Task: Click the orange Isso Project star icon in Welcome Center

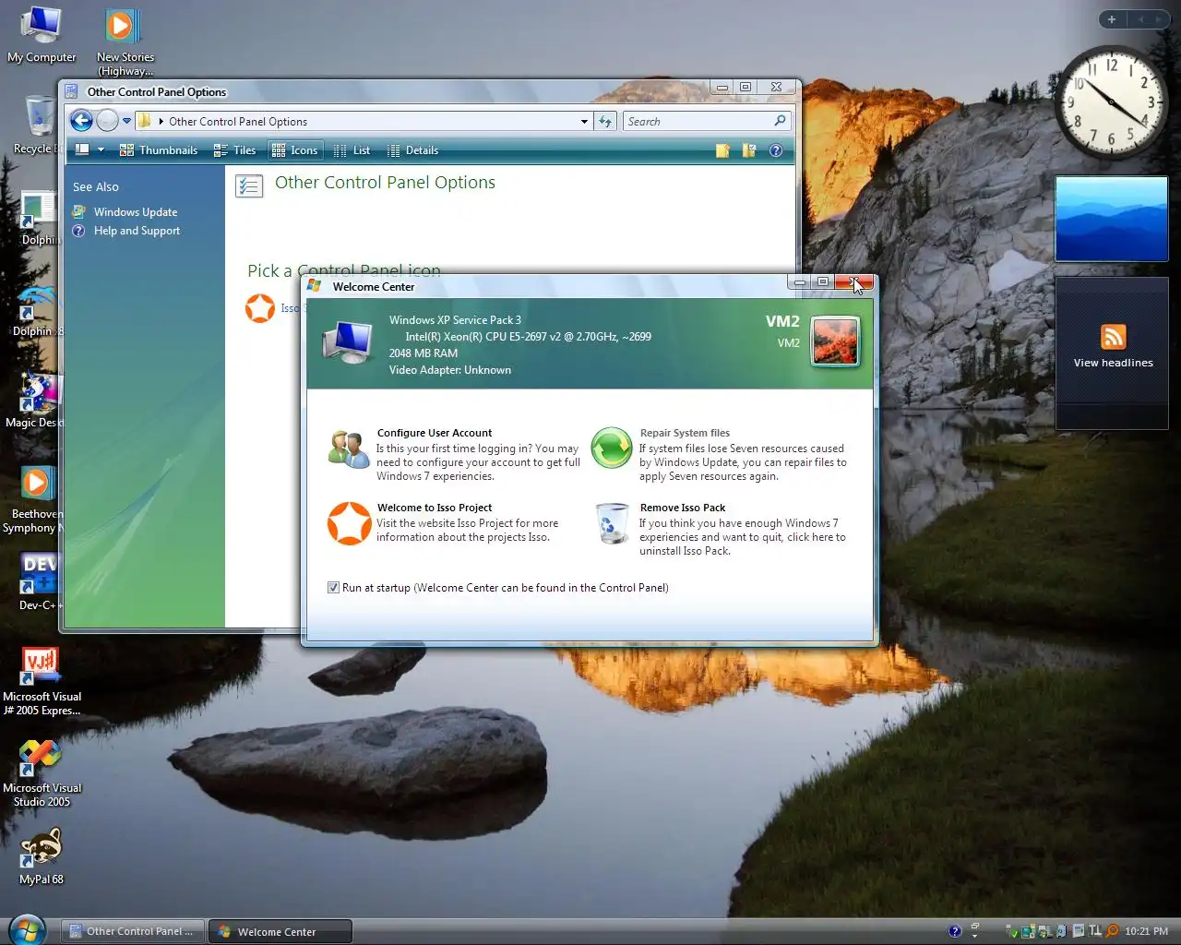Action: 350,523
